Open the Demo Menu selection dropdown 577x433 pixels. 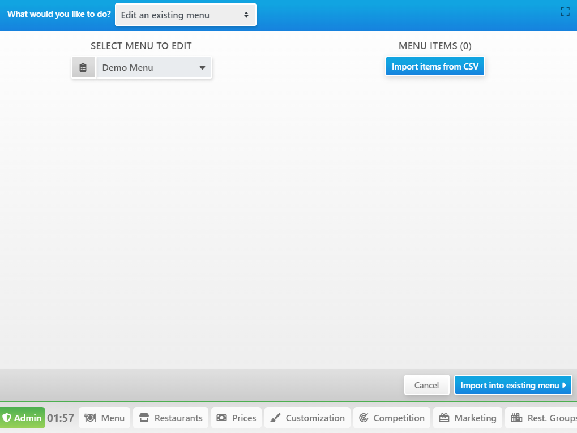point(147,68)
